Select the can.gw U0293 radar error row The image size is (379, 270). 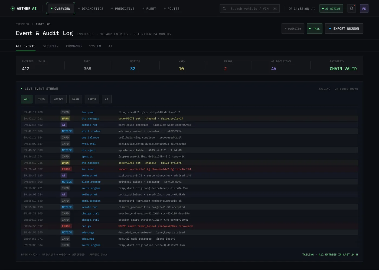click(x=190, y=226)
